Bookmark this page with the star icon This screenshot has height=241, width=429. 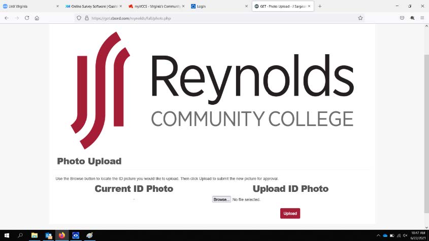(x=360, y=18)
